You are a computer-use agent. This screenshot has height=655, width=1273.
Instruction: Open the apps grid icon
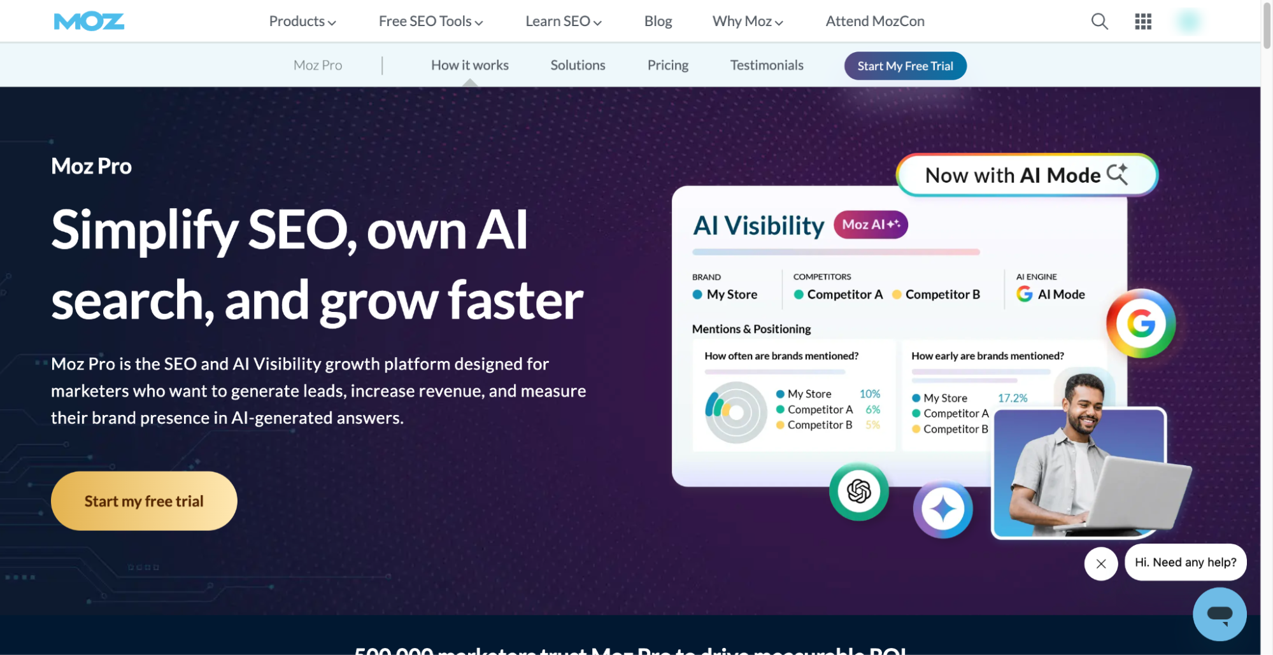click(x=1143, y=22)
